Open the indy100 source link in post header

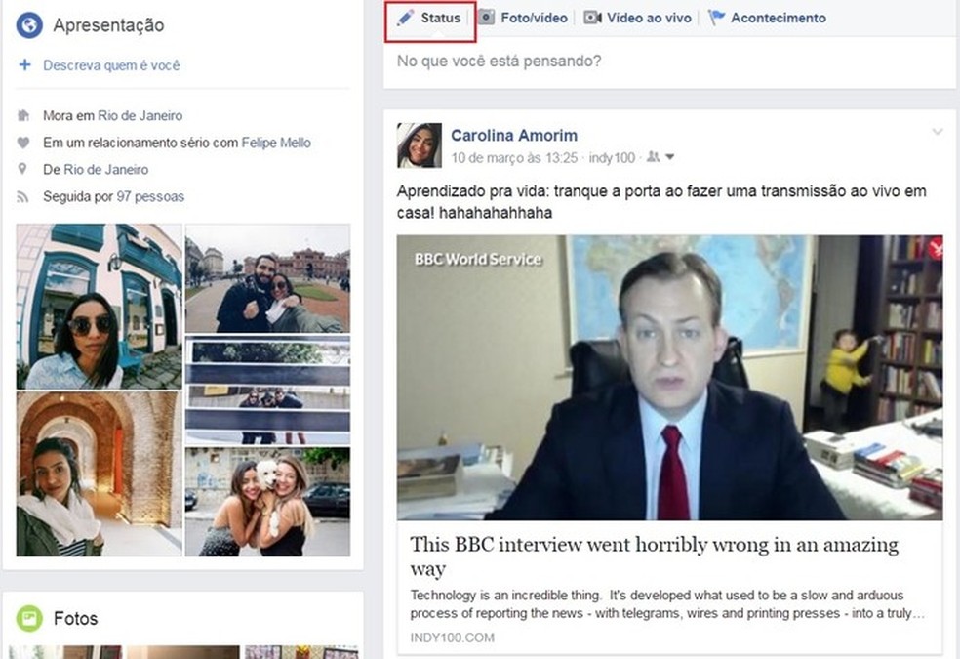click(612, 158)
